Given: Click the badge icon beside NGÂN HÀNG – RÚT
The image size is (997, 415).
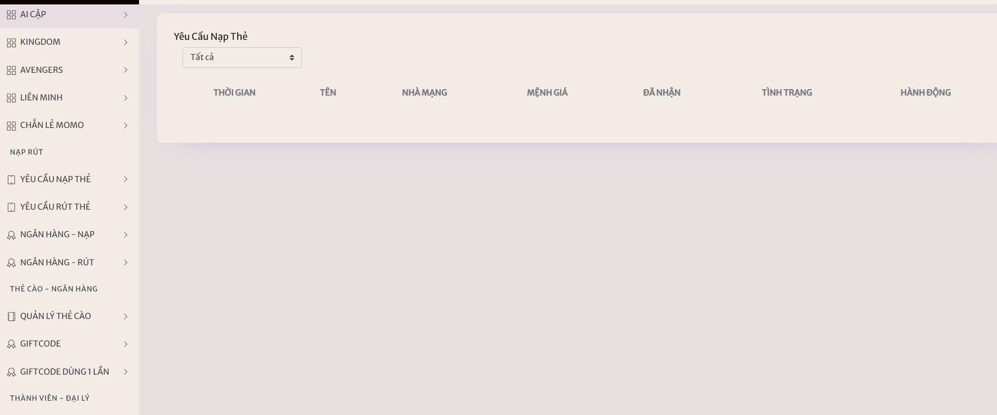Looking at the screenshot, I should (x=11, y=263).
